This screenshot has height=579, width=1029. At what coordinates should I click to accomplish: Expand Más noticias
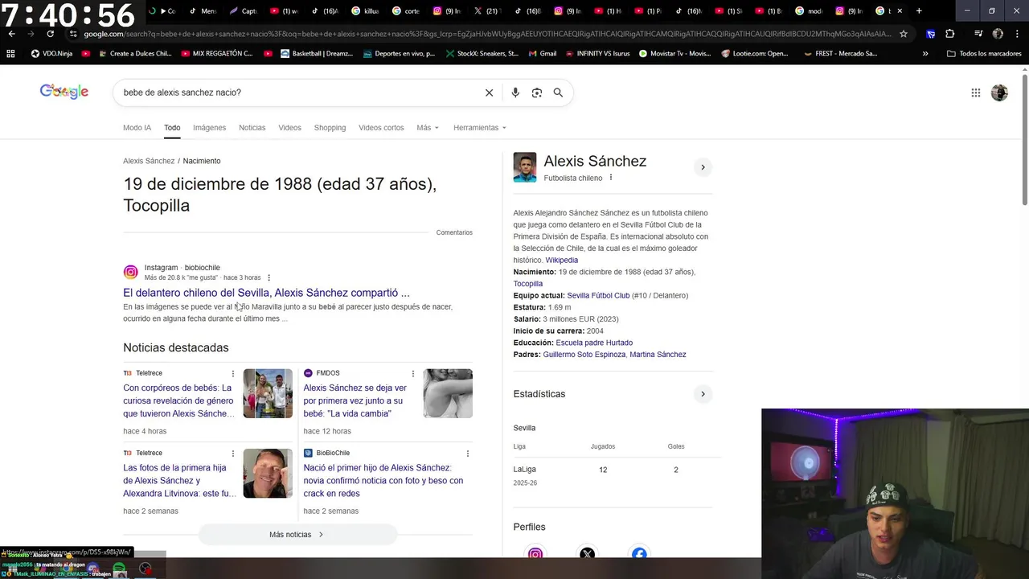click(x=297, y=535)
